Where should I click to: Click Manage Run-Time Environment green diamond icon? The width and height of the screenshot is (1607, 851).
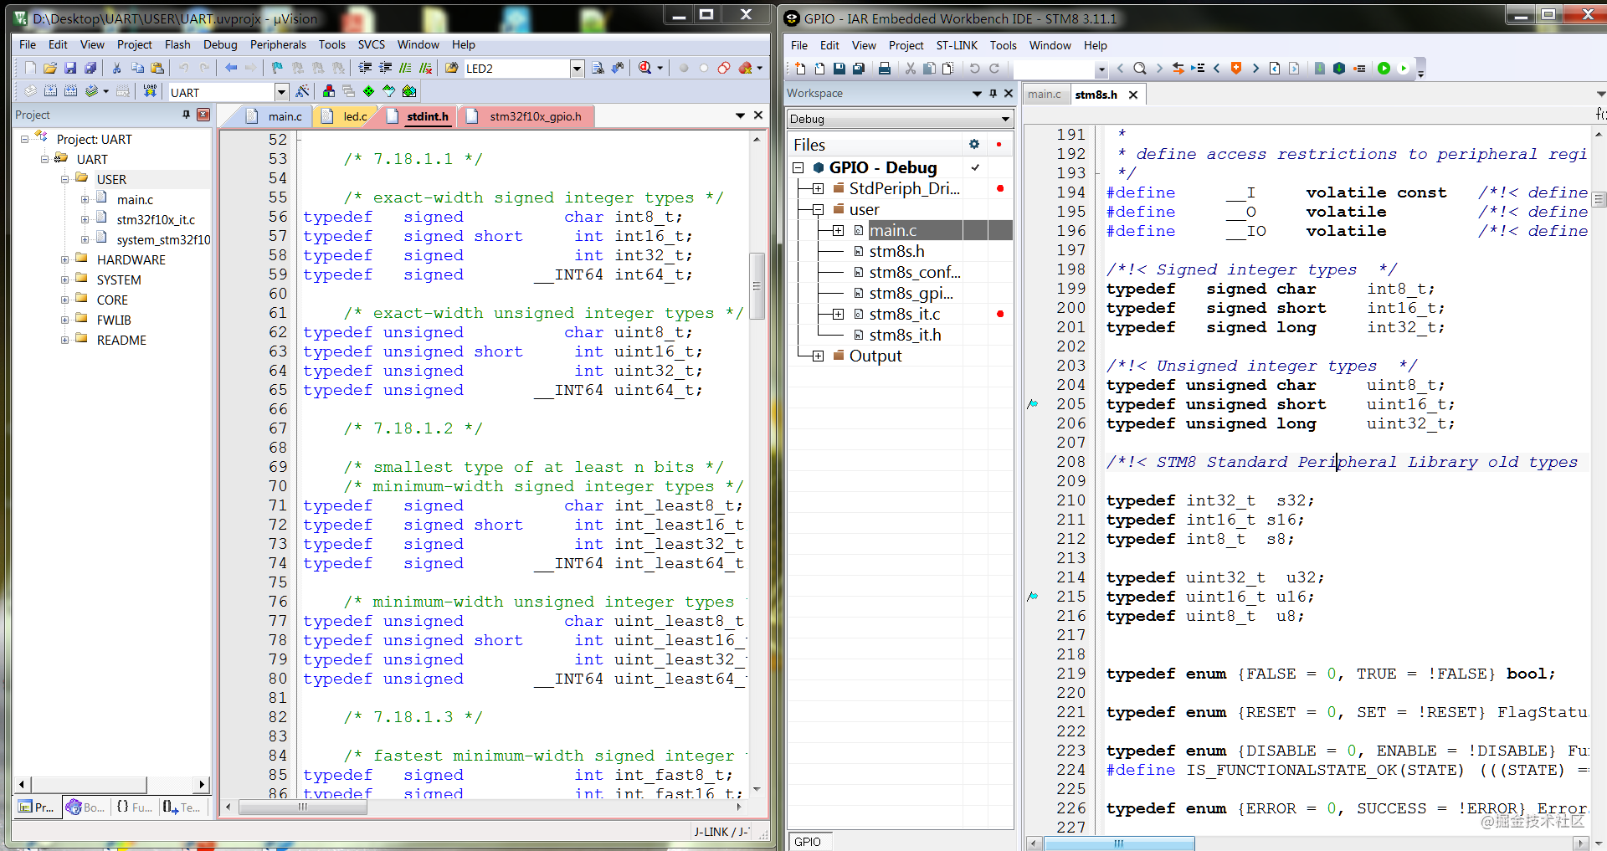coord(368,91)
